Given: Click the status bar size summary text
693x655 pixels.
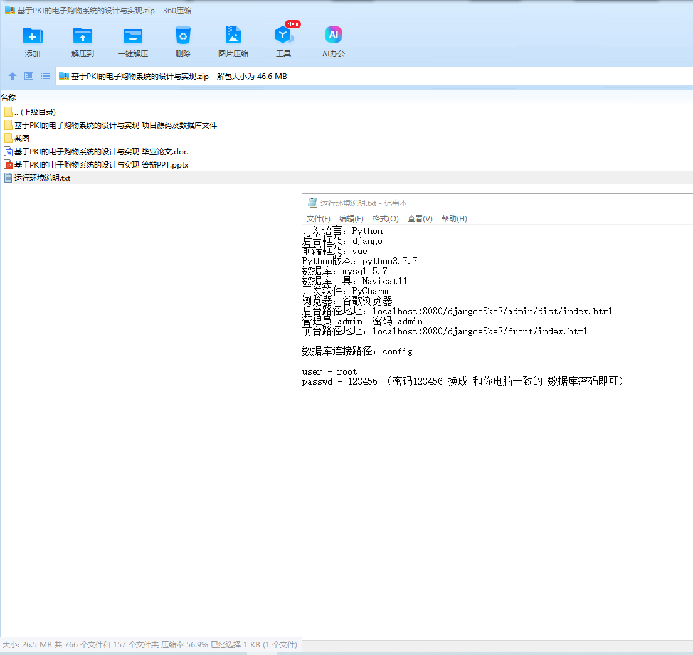Looking at the screenshot, I should (x=150, y=645).
